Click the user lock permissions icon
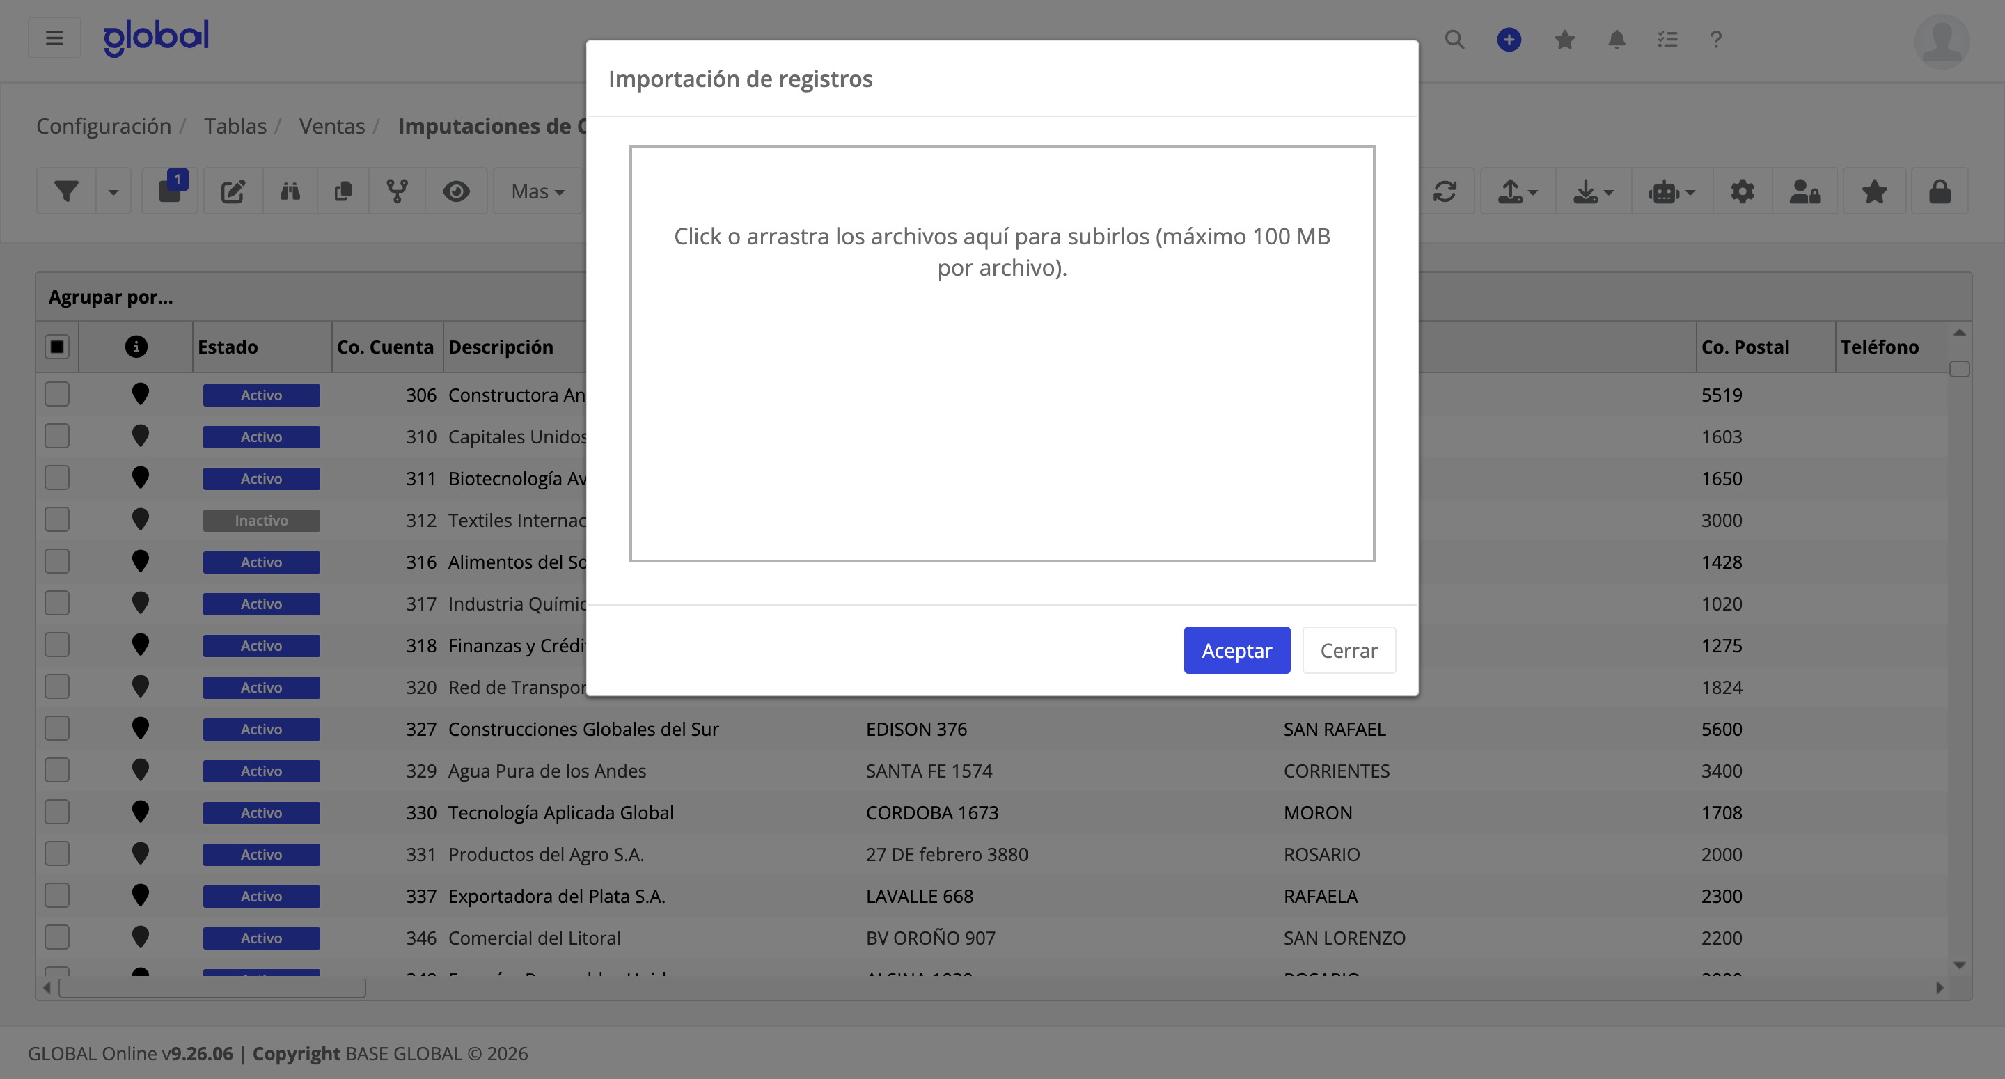 (x=1804, y=191)
